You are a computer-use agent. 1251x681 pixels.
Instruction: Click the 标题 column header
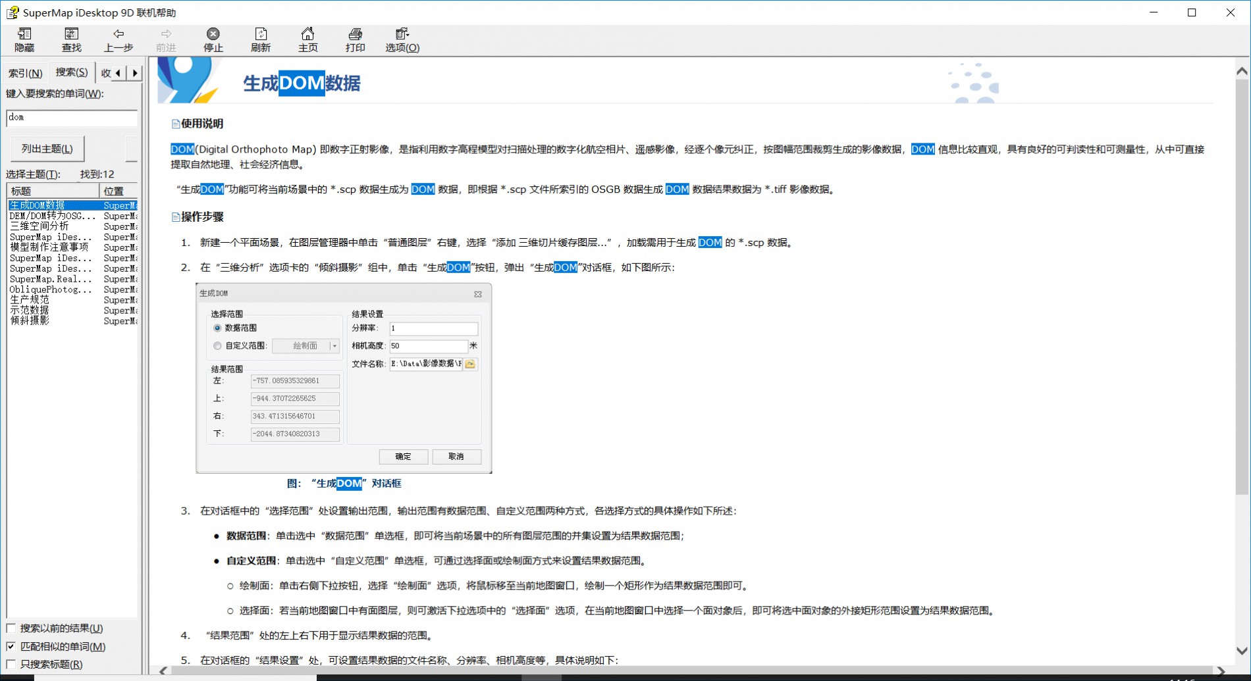(x=53, y=191)
